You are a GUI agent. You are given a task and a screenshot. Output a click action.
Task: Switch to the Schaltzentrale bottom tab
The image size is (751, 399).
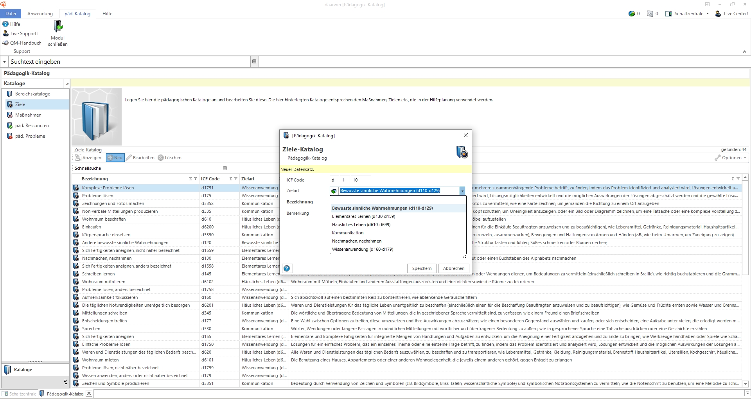pos(20,394)
